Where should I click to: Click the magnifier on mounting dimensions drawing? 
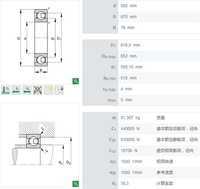point(75,184)
